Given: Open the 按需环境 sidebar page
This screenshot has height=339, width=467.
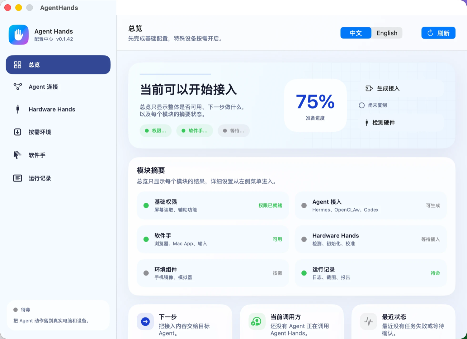Looking at the screenshot, I should pos(58,132).
